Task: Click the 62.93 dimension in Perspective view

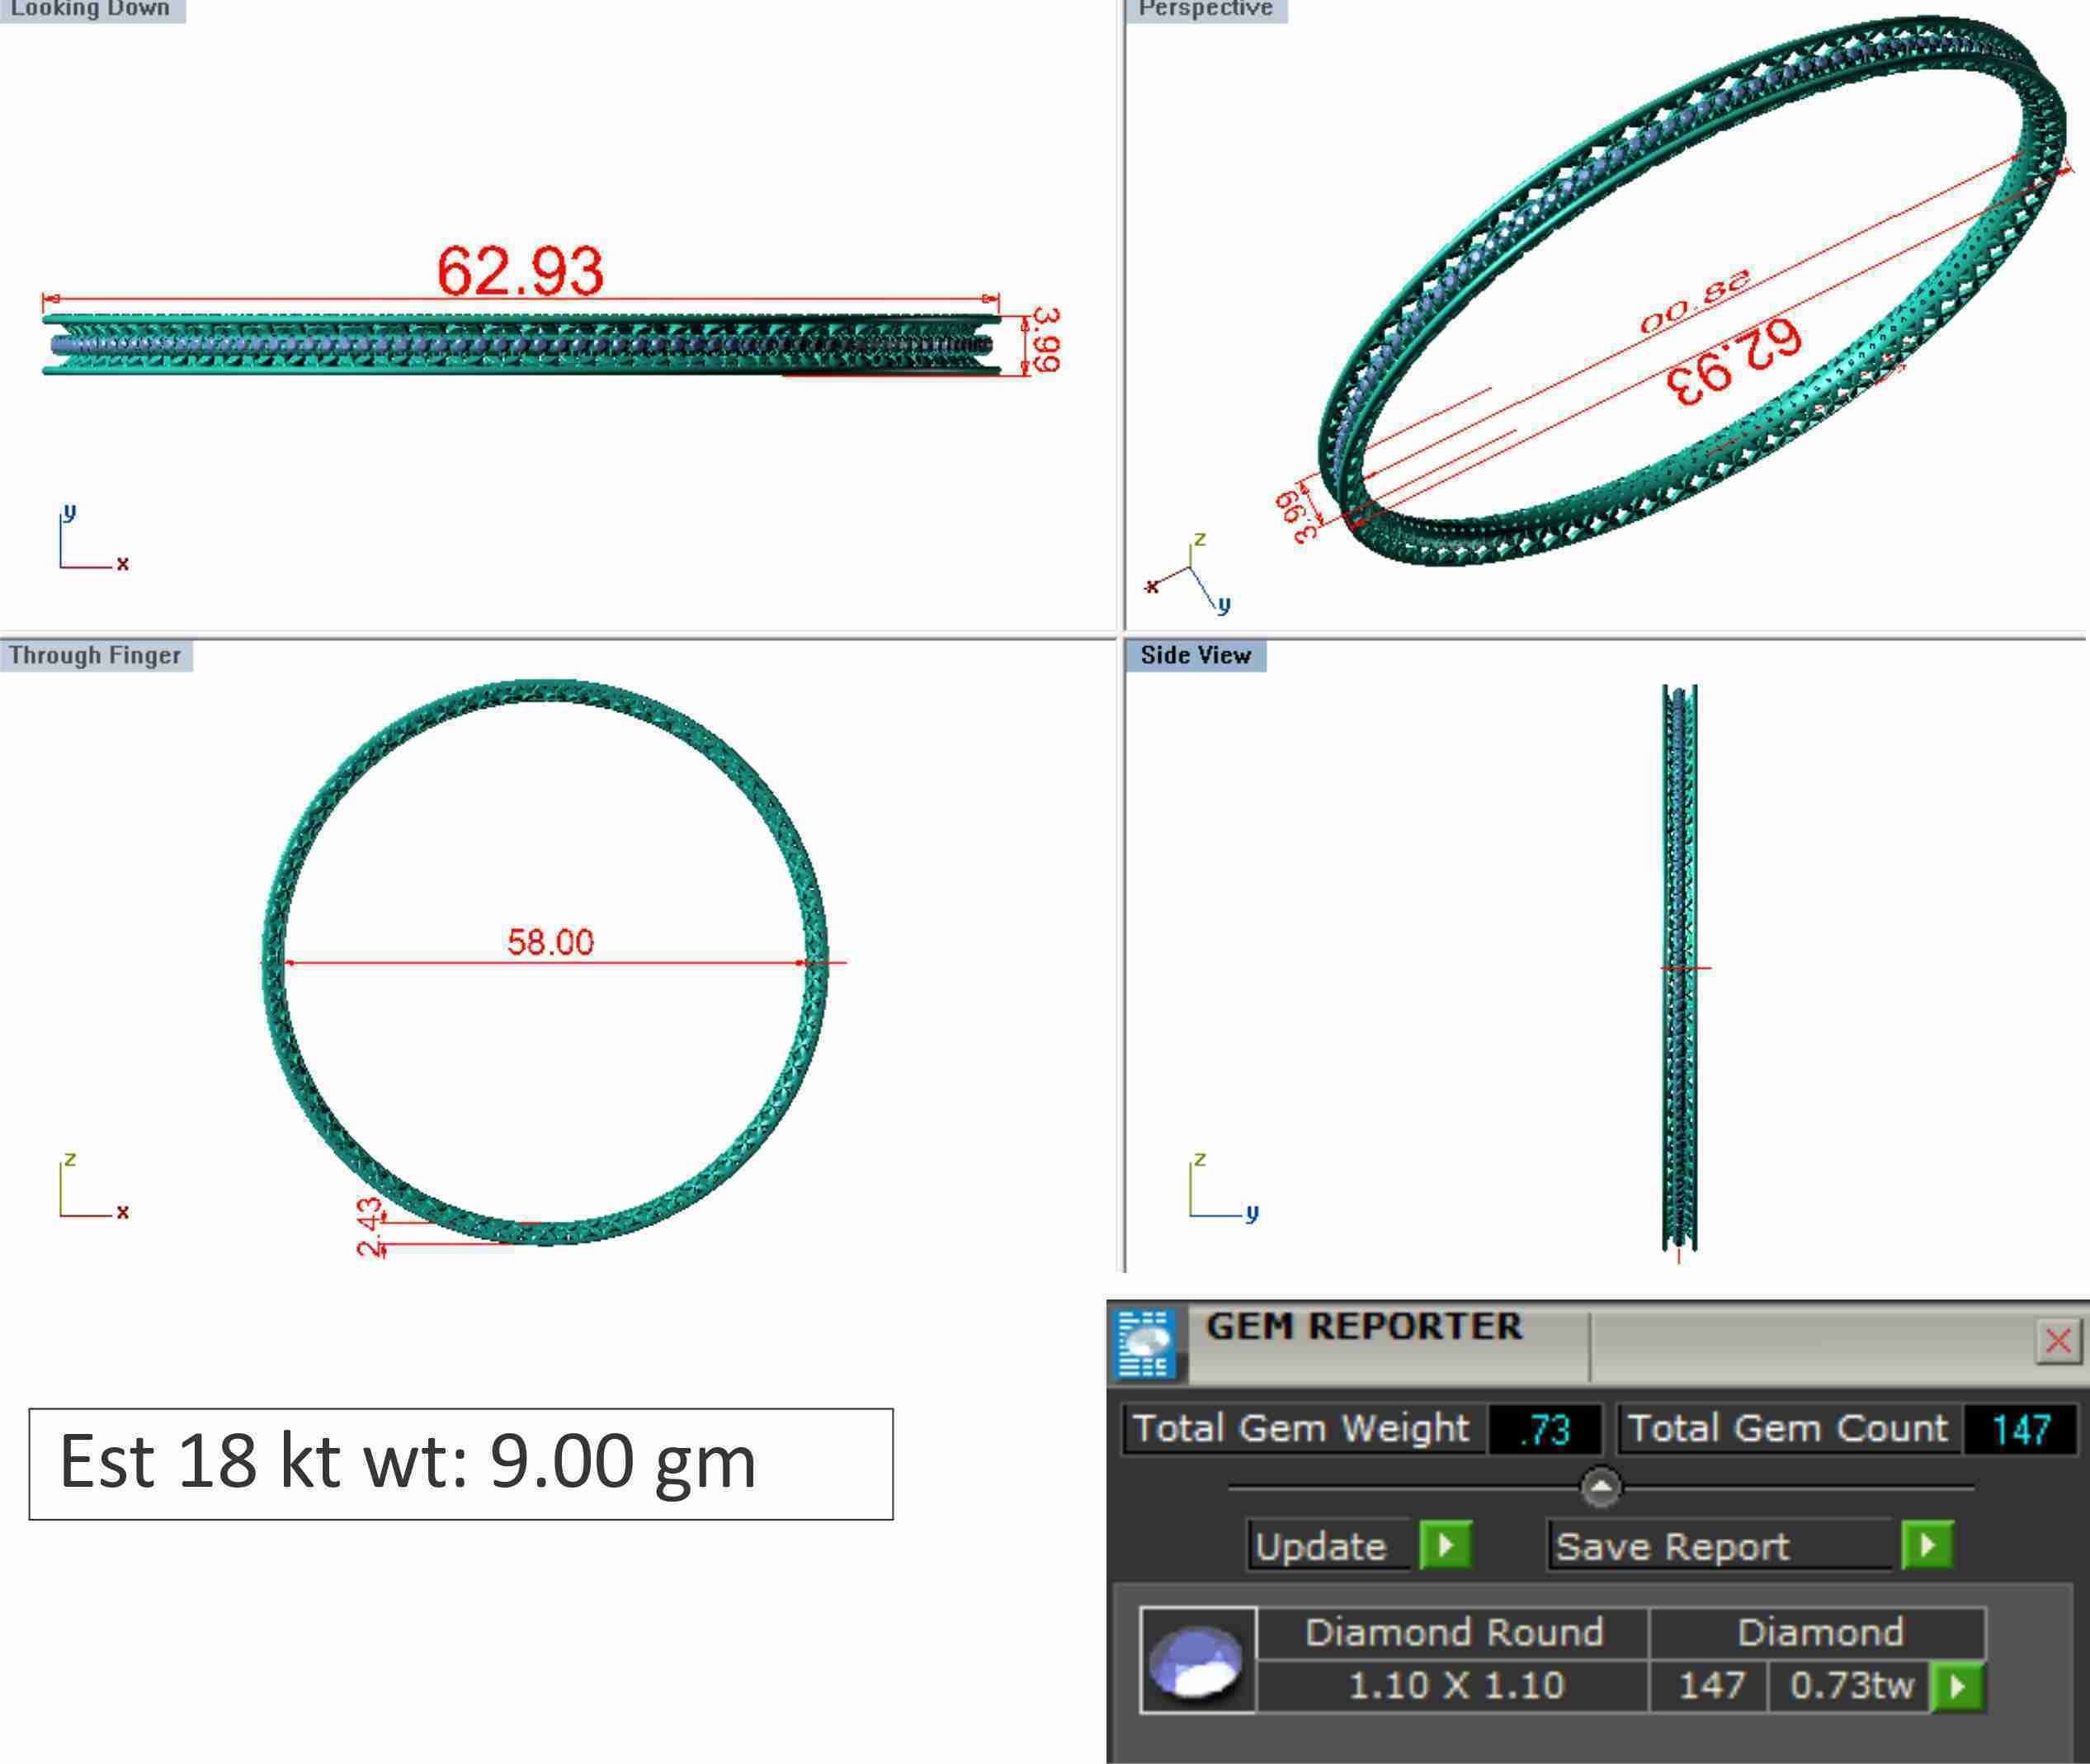Action: pos(1735,362)
